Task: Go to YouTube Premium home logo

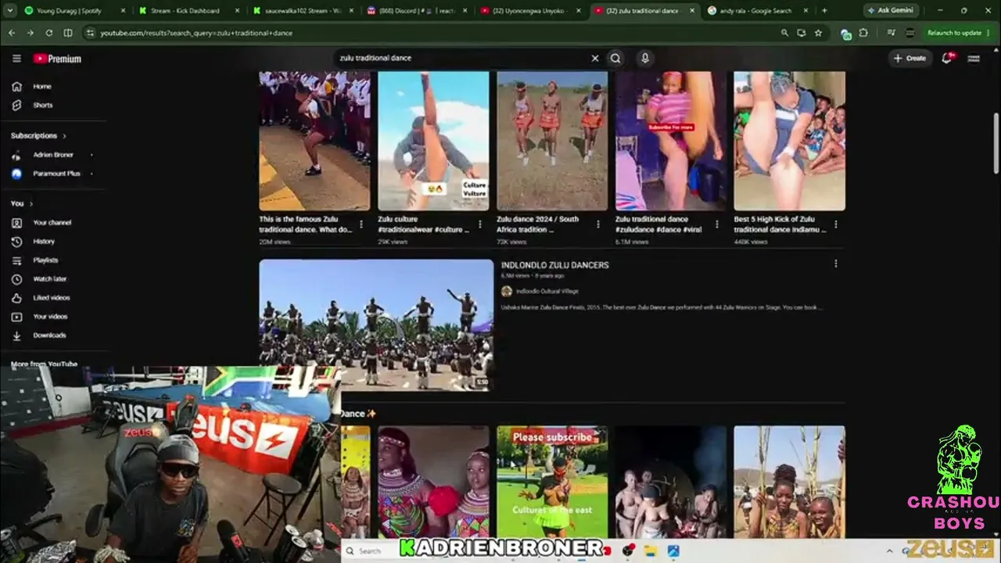Action: [57, 59]
